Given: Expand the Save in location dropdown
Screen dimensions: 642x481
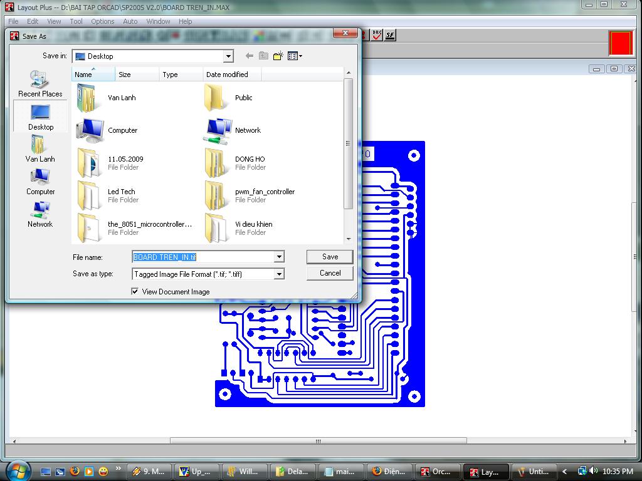Looking at the screenshot, I should pos(228,56).
